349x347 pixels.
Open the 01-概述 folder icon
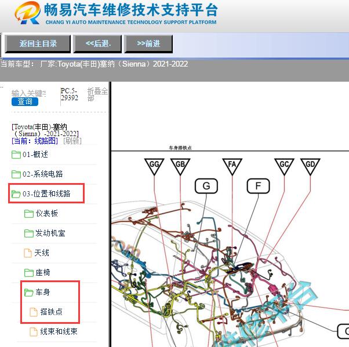(x=16, y=155)
